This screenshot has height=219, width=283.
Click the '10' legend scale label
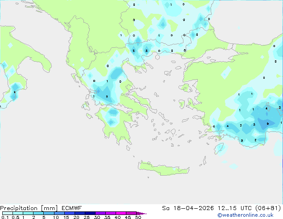tap(56, 217)
